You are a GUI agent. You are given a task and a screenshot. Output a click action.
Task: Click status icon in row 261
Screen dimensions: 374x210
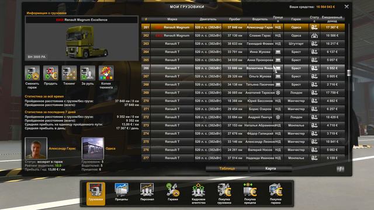pos(314,27)
